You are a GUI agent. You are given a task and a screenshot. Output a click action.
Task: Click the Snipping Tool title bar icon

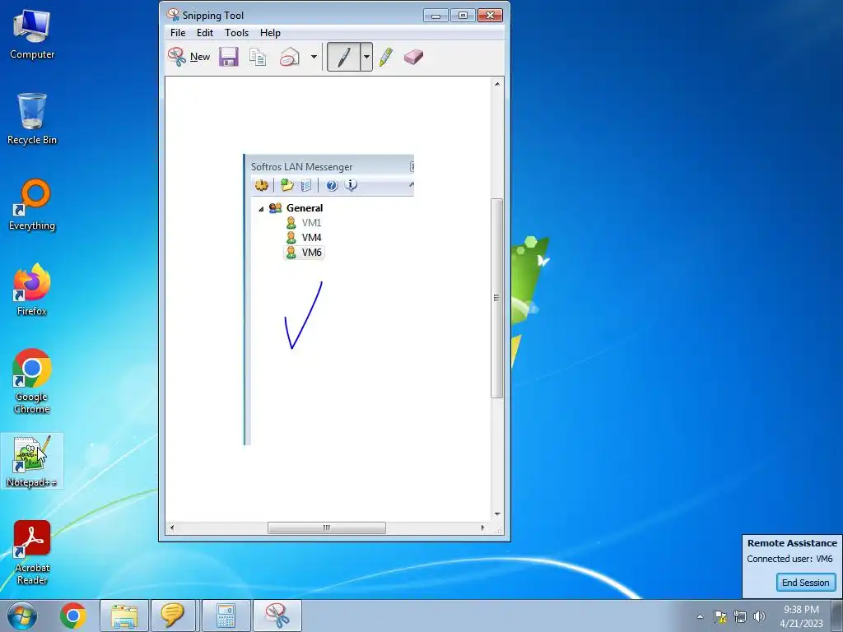[x=173, y=15]
